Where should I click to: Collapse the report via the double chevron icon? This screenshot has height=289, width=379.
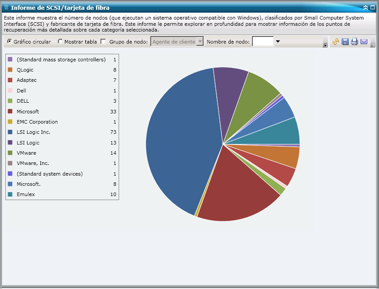click(366, 8)
